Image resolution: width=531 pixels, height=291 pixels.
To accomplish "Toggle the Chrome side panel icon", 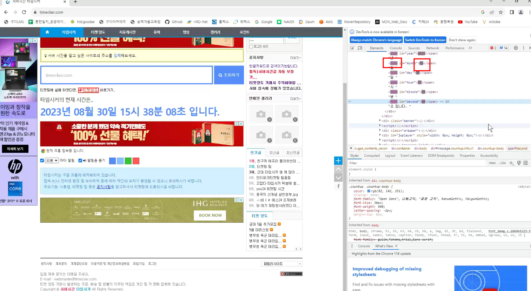I will coord(512,12).
